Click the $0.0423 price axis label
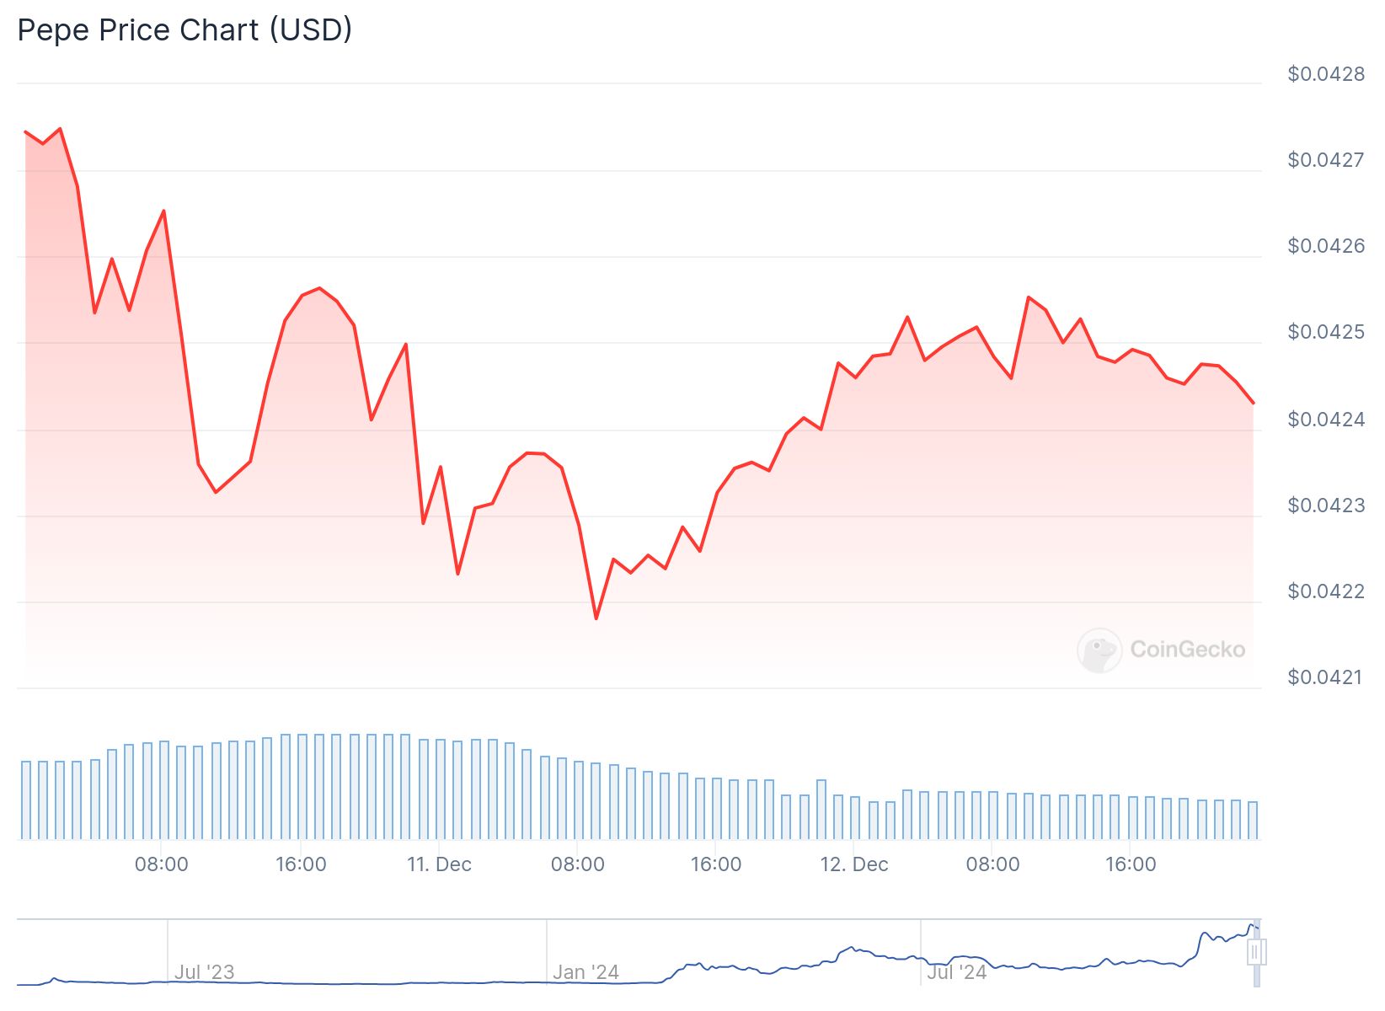 pos(1326,505)
